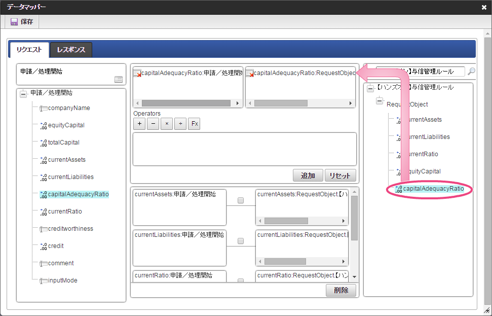492x316 pixels.
Task: Click the right arrow under currentLiabilities:RequestObject box
Action: (x=344, y=262)
